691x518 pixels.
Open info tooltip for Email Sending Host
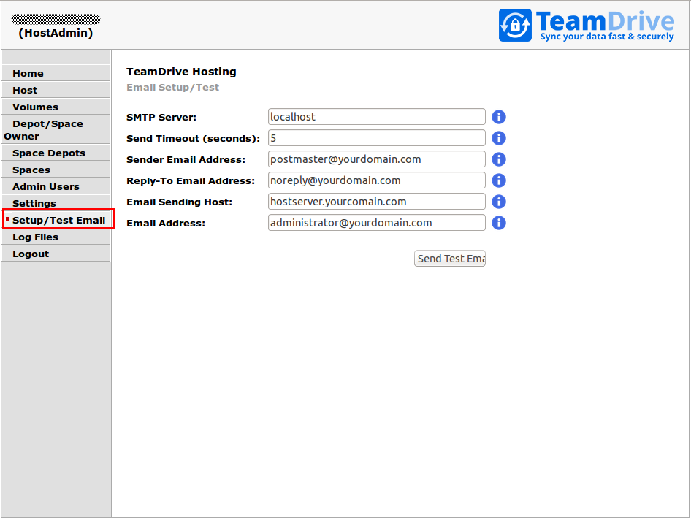[498, 202]
